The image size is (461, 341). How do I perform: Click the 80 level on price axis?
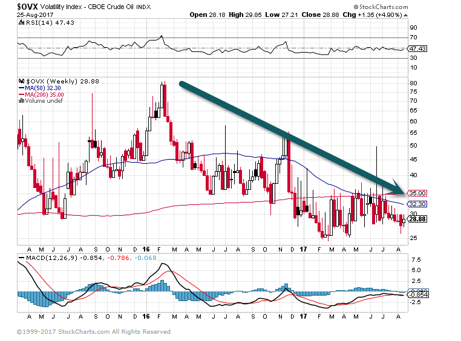[x=413, y=83]
